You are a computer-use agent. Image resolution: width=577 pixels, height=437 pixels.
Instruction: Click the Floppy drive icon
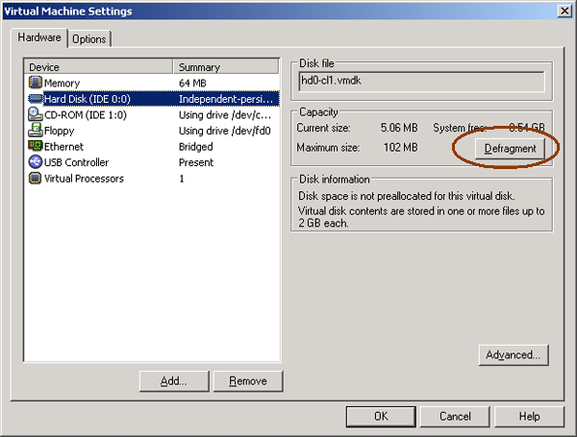(x=36, y=130)
